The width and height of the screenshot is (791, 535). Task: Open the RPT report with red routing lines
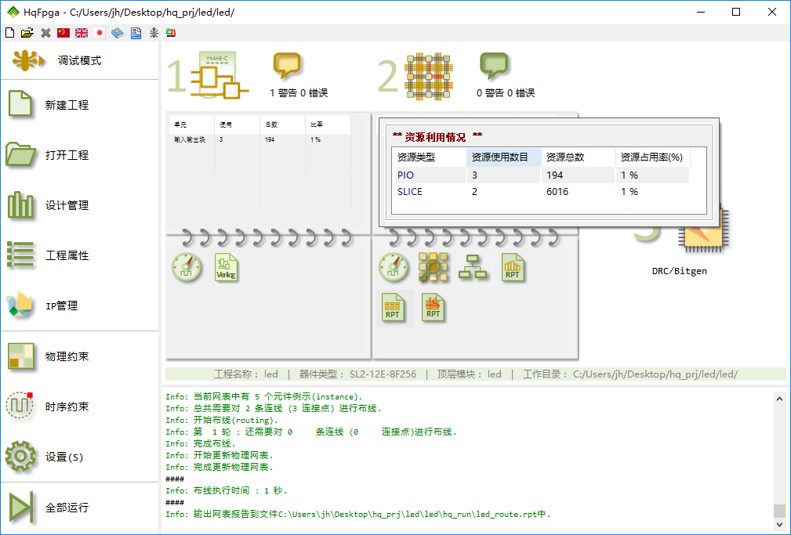(x=433, y=306)
